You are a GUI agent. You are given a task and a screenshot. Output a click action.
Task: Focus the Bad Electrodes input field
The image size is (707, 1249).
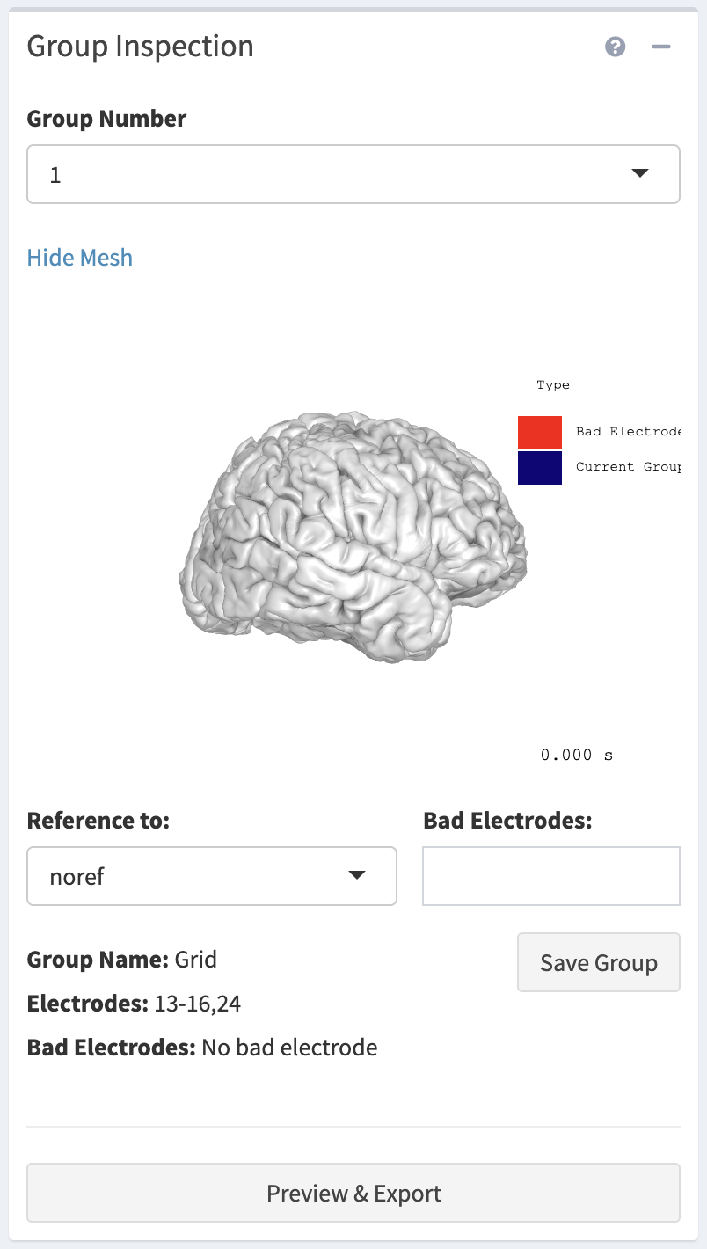pyautogui.click(x=551, y=876)
